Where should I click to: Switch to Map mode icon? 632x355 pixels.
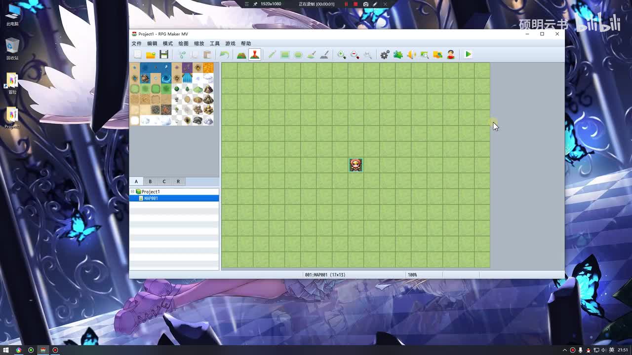click(241, 55)
